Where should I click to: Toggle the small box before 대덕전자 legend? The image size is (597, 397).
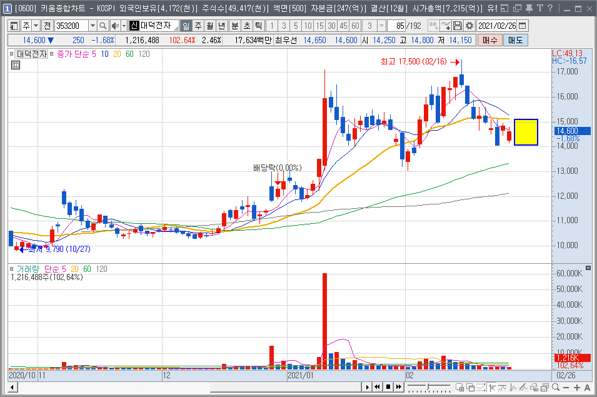tap(12, 54)
